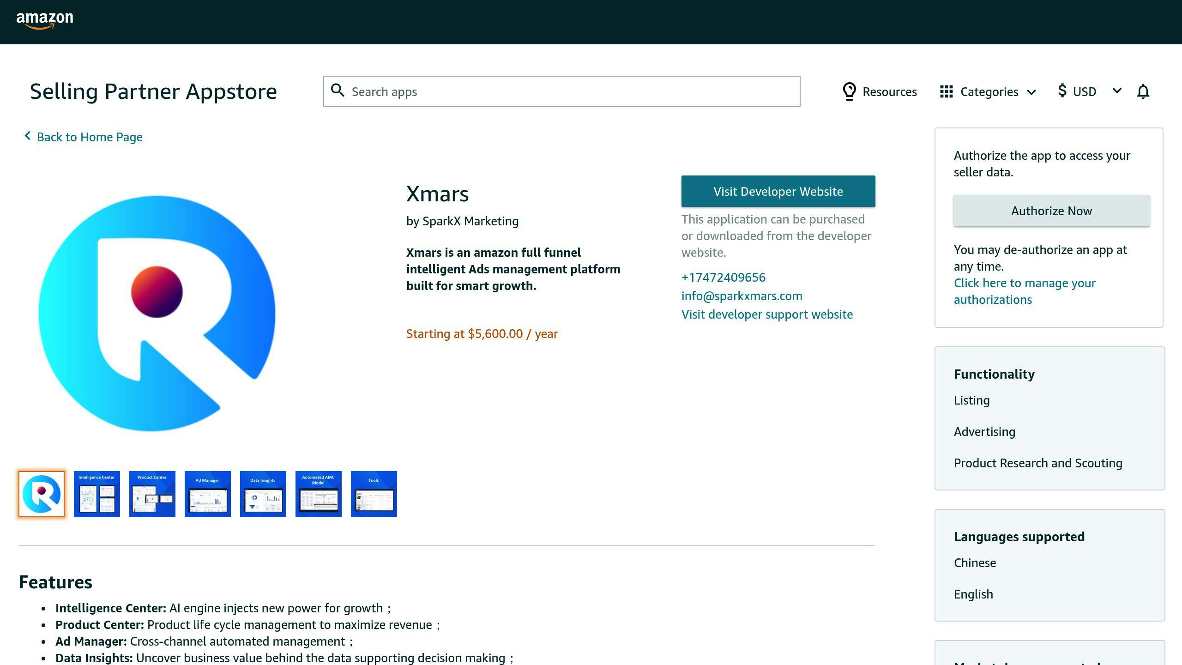Open the Categories menu label
This screenshot has height=665, width=1182.
(989, 91)
